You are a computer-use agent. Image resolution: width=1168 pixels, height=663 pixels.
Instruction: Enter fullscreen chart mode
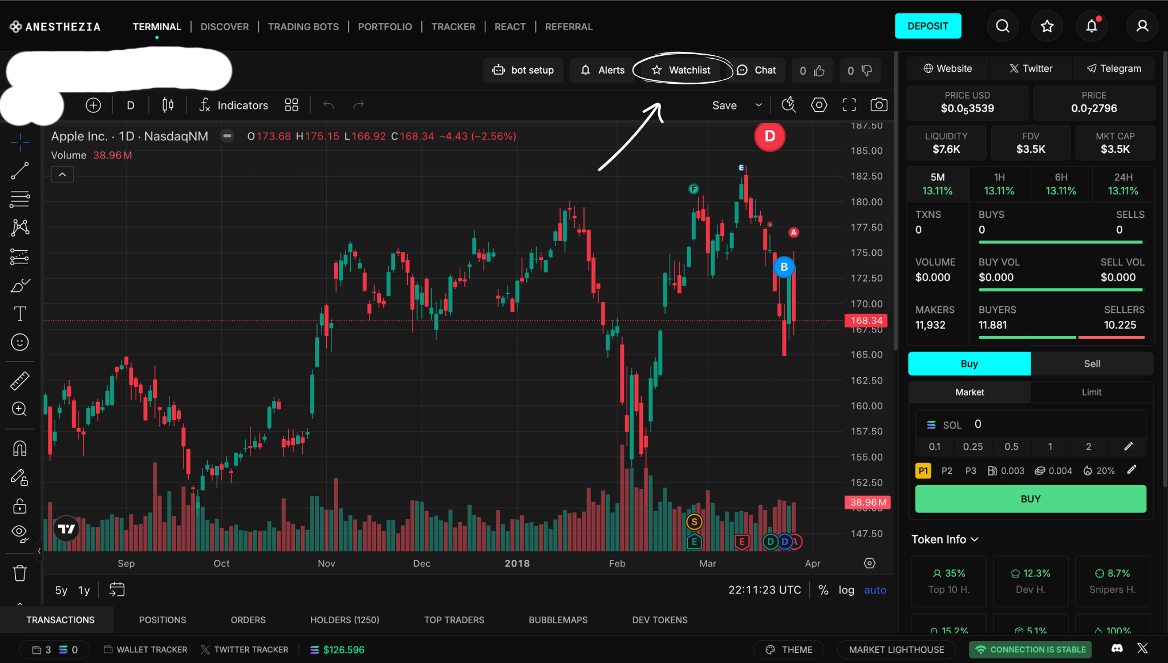click(x=849, y=105)
